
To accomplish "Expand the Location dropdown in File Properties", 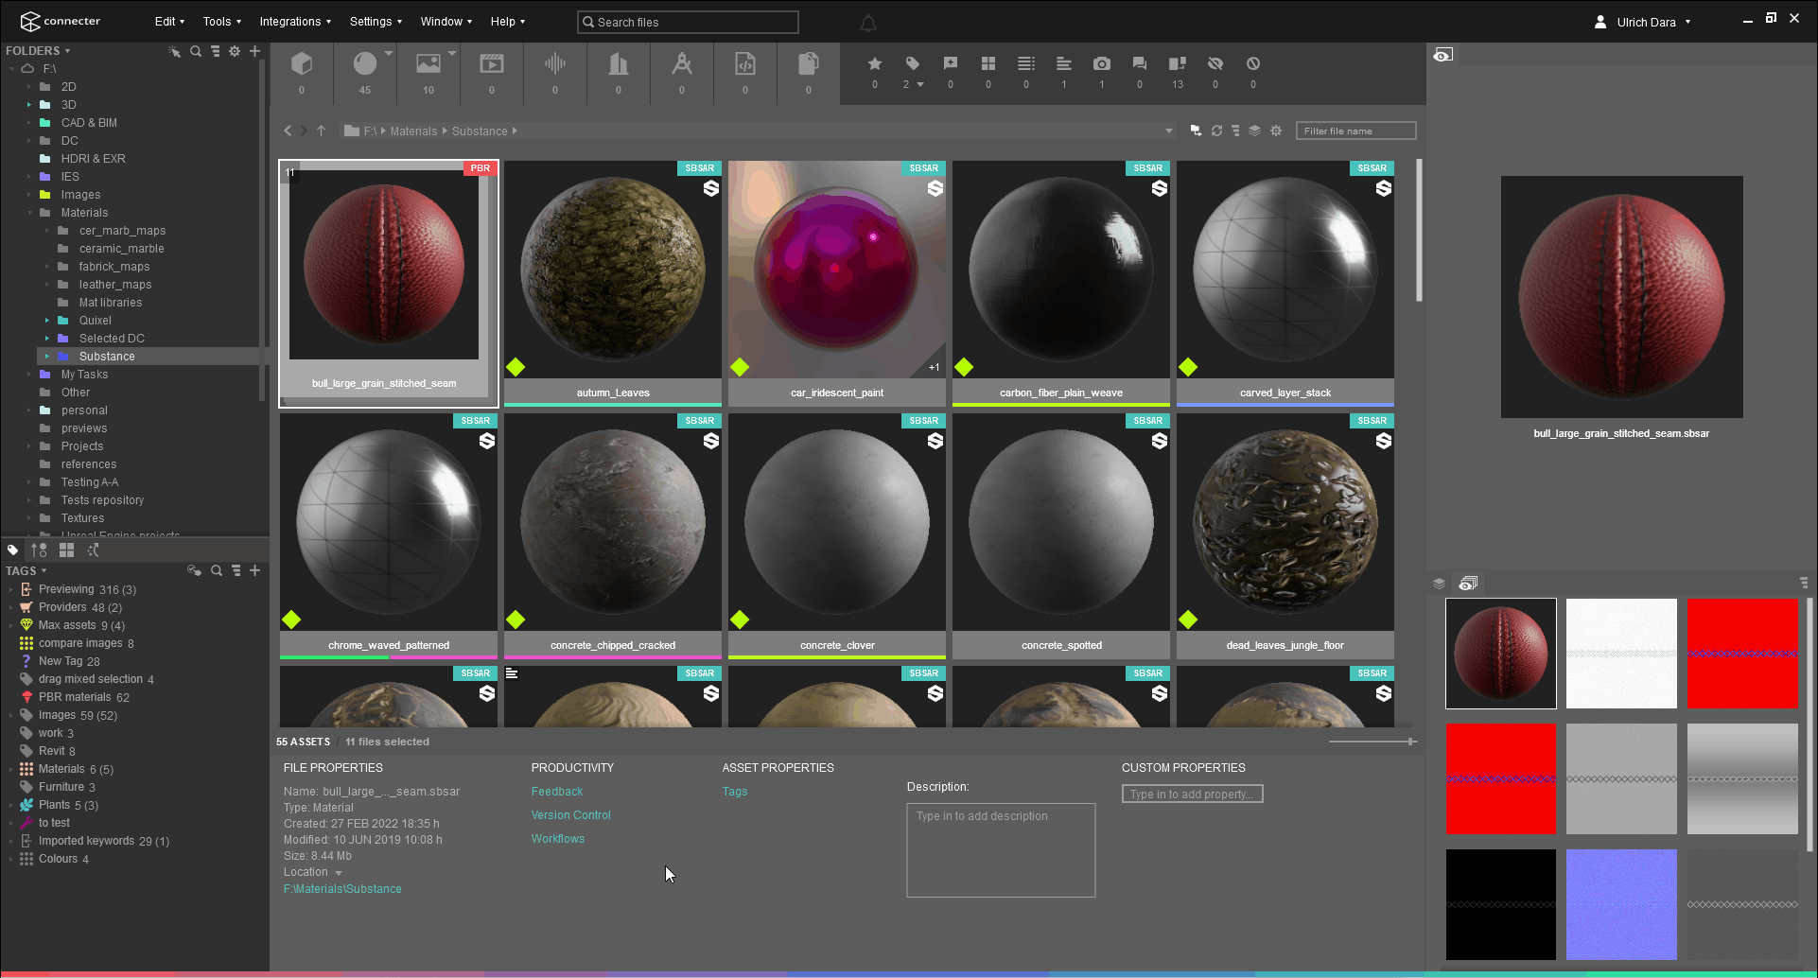I will pos(339,873).
